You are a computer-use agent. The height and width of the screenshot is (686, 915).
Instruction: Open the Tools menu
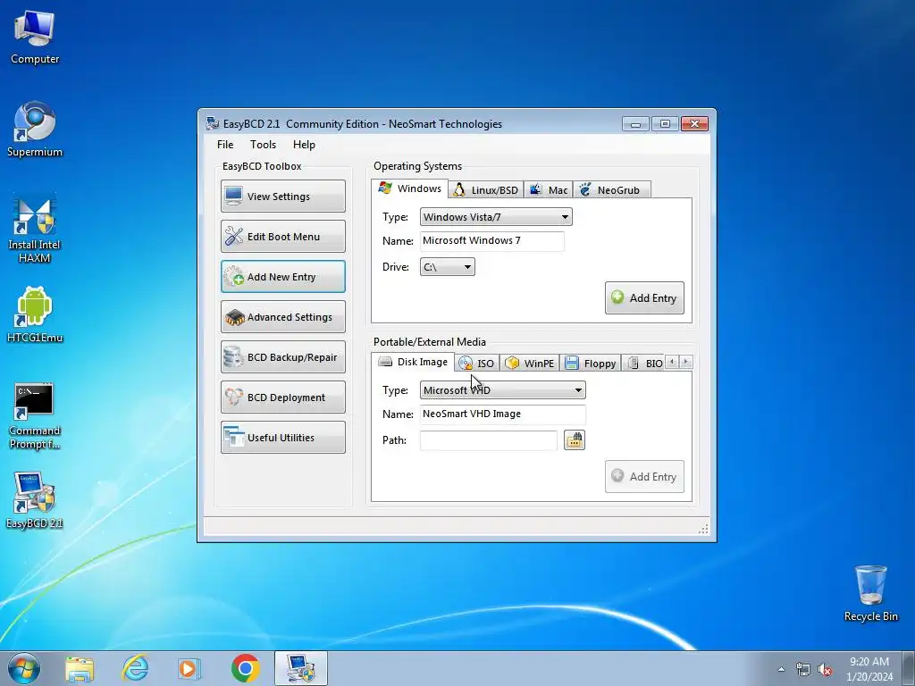(x=264, y=145)
